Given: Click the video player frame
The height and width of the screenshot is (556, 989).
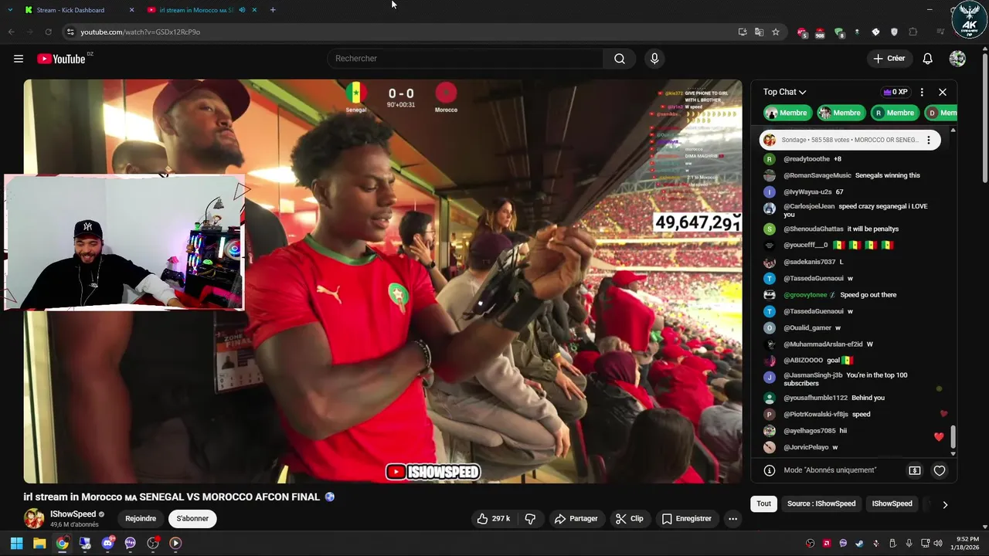Looking at the screenshot, I should coord(382,281).
